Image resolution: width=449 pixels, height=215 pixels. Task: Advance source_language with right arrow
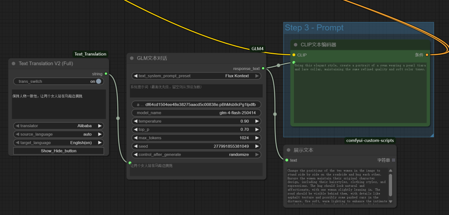tap(100, 134)
